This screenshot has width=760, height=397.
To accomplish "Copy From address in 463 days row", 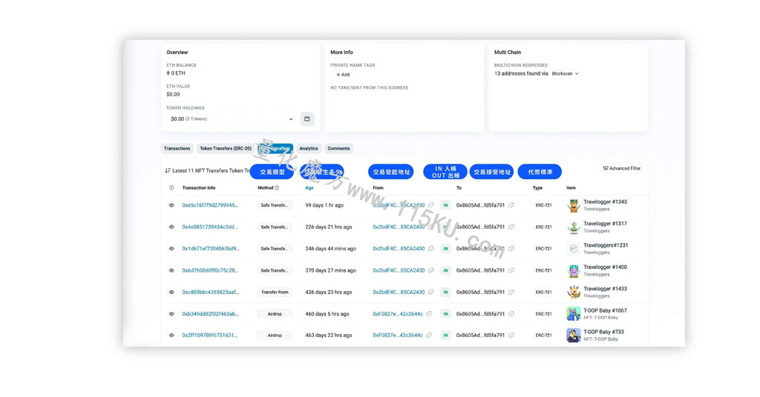I will click(x=429, y=335).
